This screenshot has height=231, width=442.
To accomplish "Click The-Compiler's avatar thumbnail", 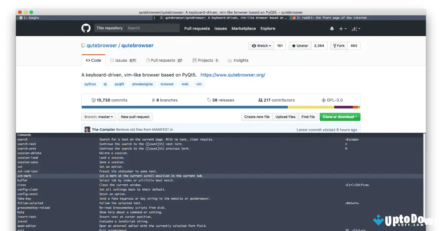I will click(x=87, y=129).
